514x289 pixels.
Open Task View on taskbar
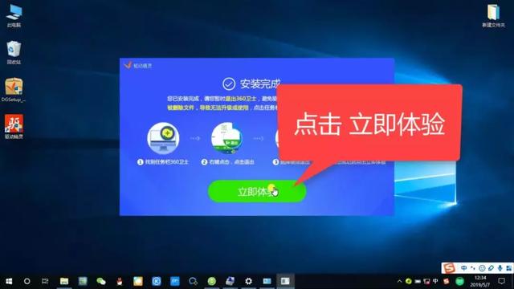tap(45, 281)
